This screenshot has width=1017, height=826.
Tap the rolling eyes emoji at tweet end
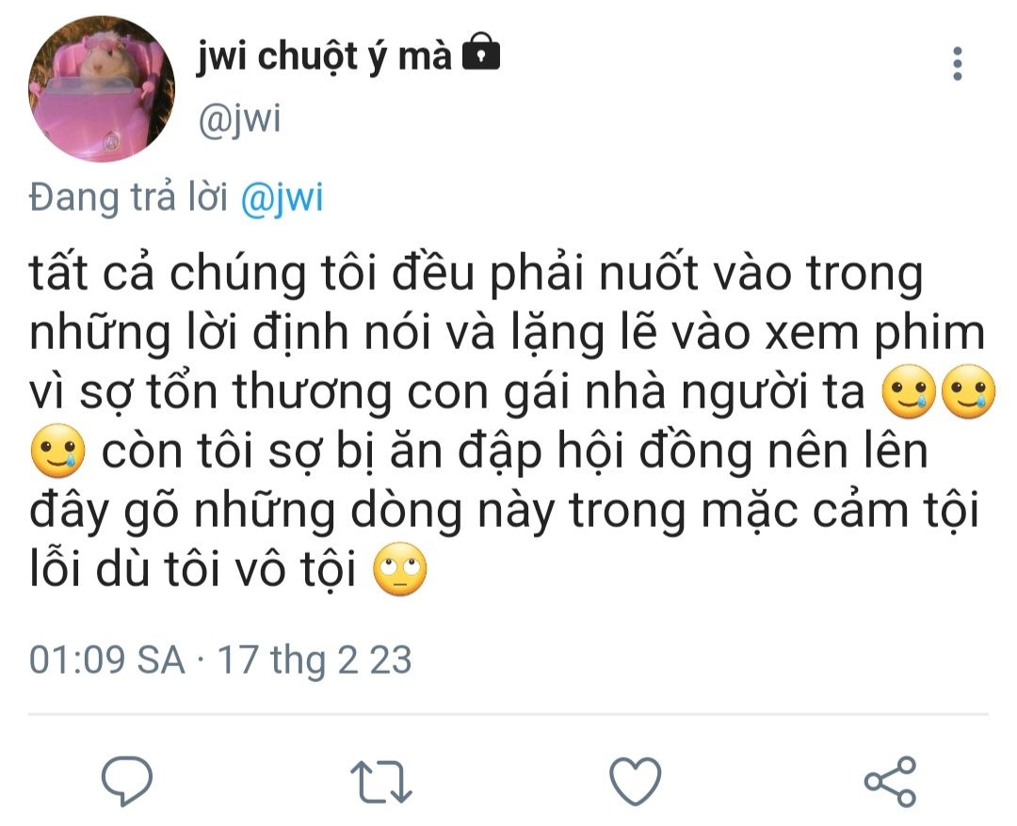(x=400, y=569)
